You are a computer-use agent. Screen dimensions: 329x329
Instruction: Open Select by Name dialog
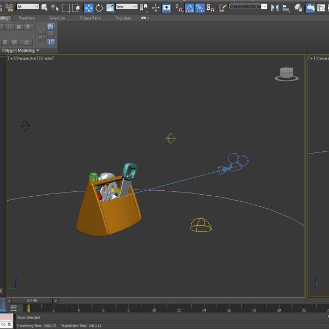(x=55, y=8)
